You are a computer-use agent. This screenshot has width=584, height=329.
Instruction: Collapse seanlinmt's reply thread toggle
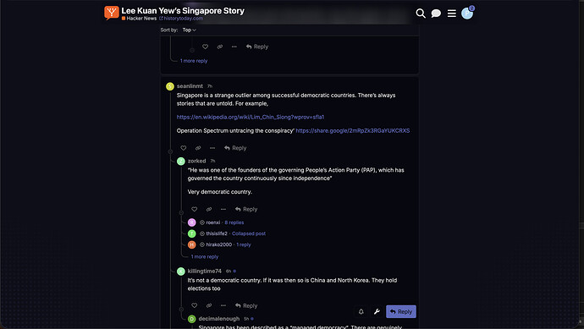[x=170, y=151]
